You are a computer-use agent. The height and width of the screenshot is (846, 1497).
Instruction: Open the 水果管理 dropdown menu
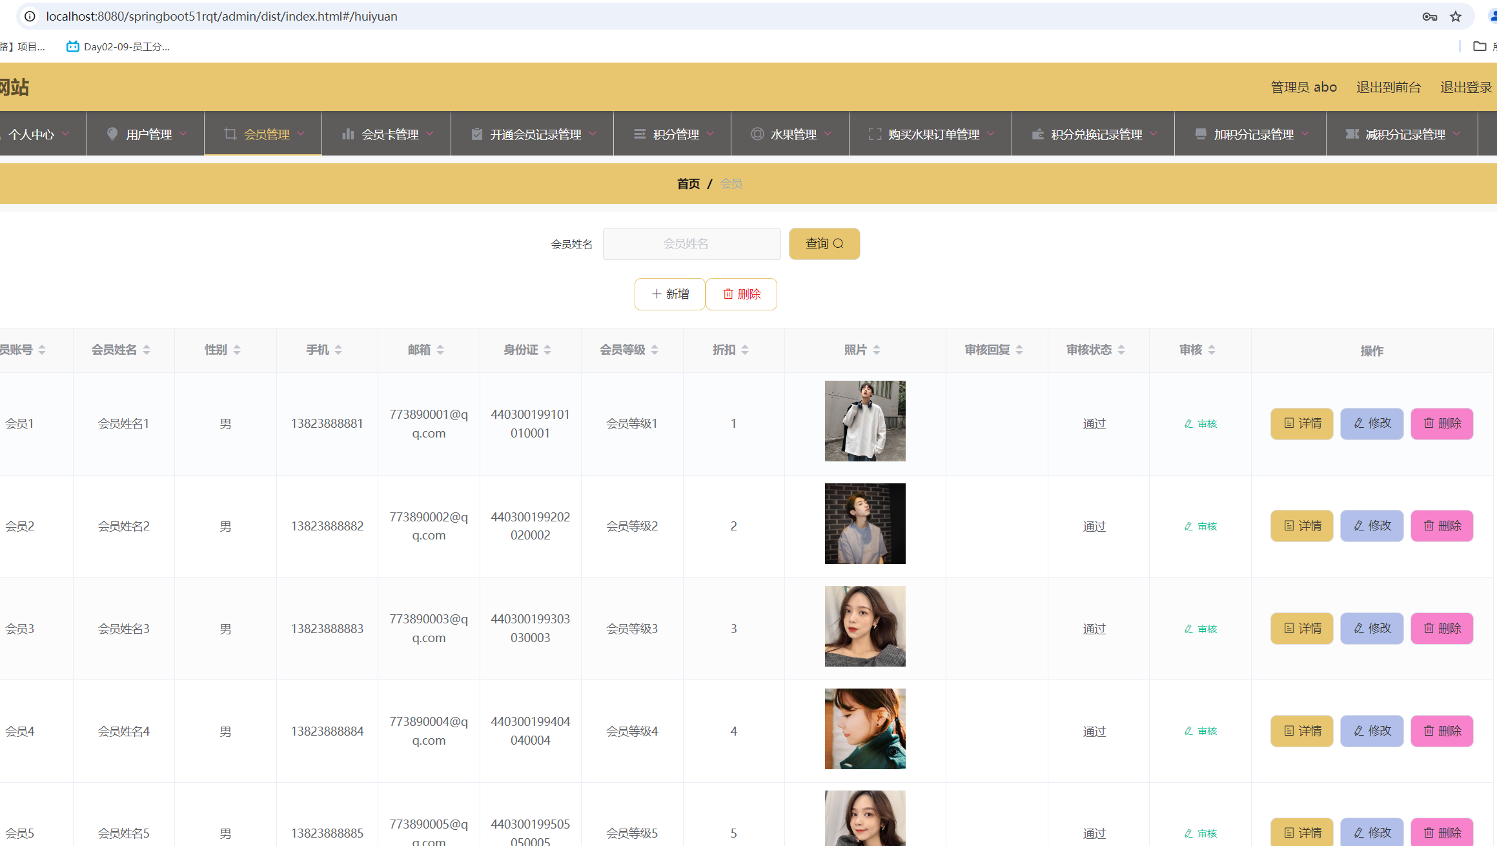(x=790, y=134)
